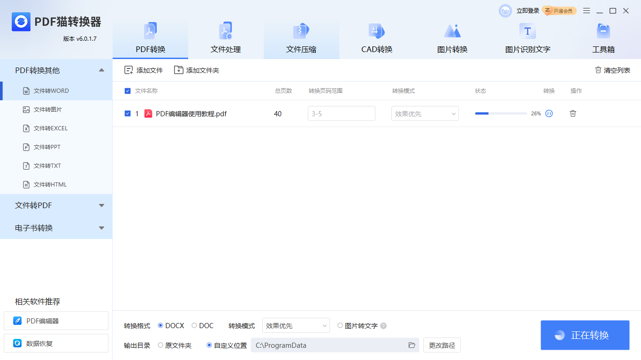The height and width of the screenshot is (360, 641).
Task: Click the 文件转TXT sidebar icon
Action: tap(26, 166)
